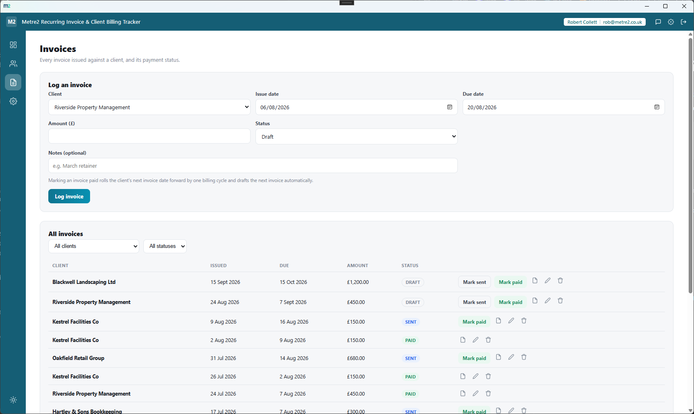View document for Oakfield Retail Group invoice
Image resolution: width=694 pixels, height=414 pixels.
[x=498, y=357]
